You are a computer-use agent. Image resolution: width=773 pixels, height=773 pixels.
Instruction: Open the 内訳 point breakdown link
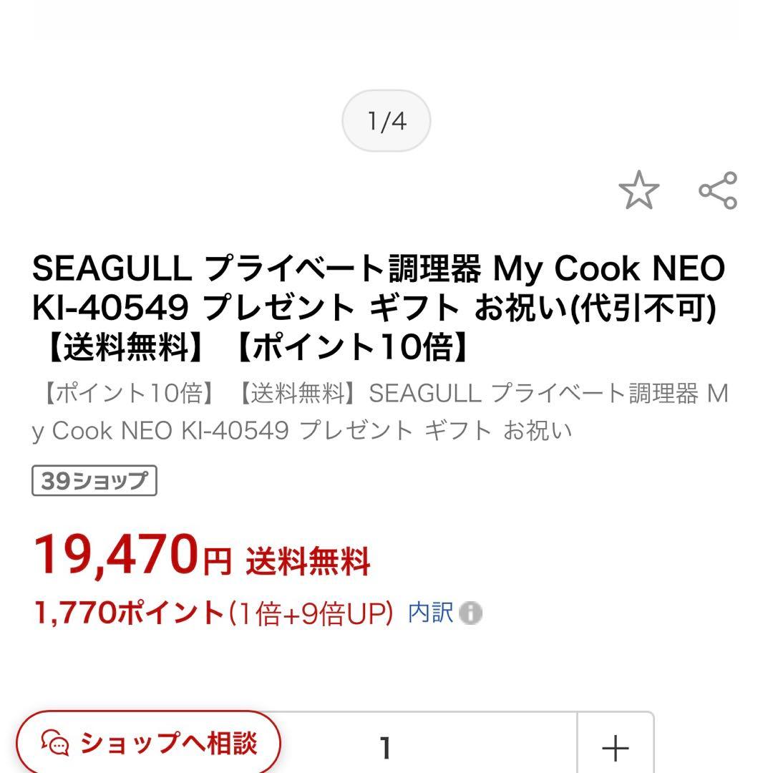432,613
